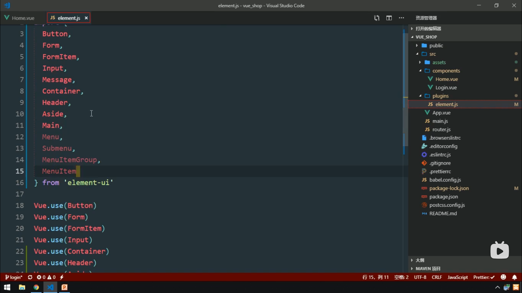Open notifications bell in status bar
The width and height of the screenshot is (522, 293).
[514, 277]
